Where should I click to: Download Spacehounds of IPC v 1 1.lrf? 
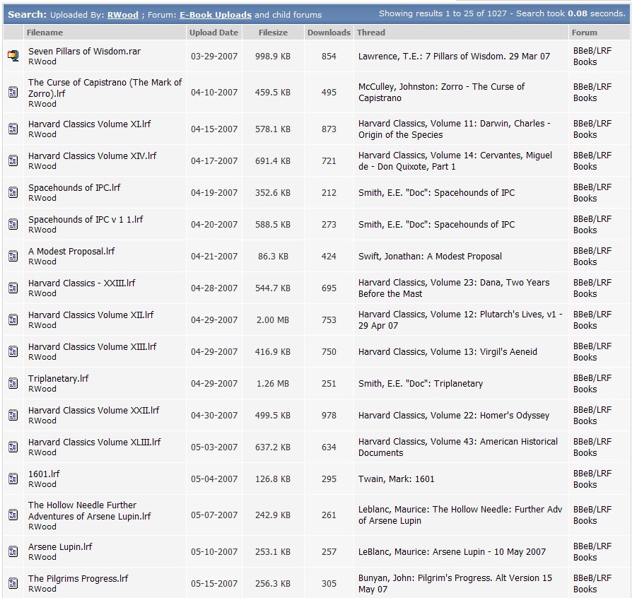click(86, 220)
